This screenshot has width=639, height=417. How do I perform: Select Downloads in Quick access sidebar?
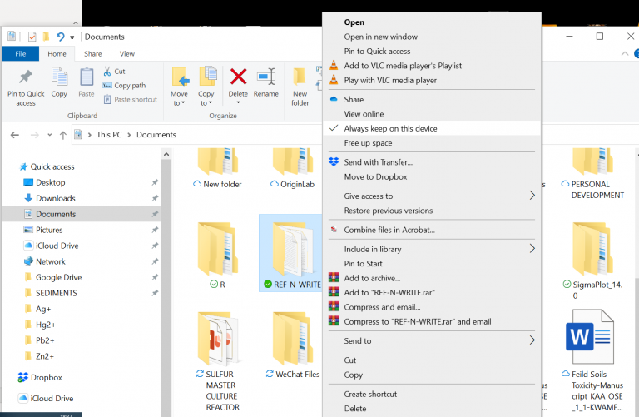(x=55, y=198)
